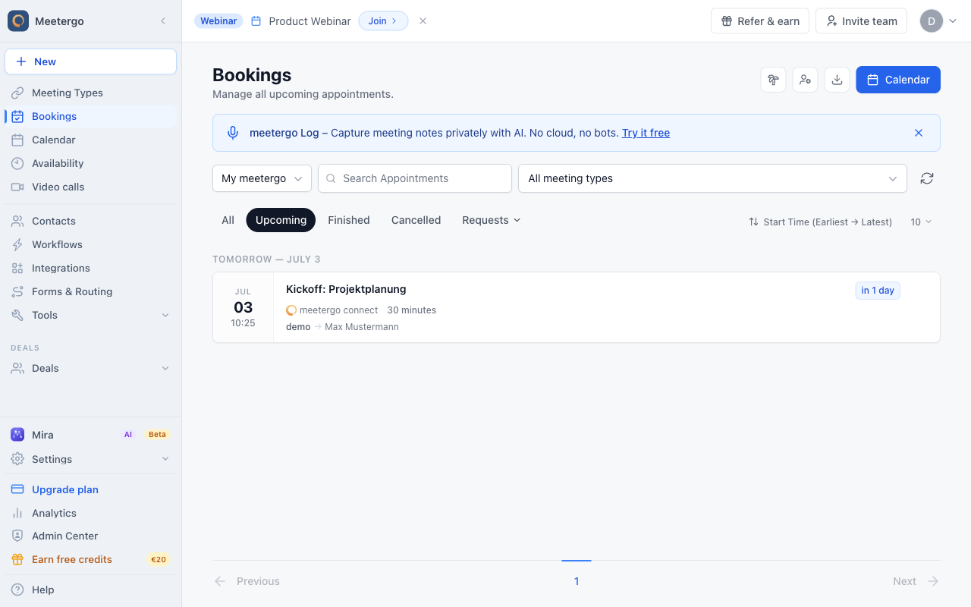The width and height of the screenshot is (971, 607).
Task: Click Try it free link
Action: coord(646,133)
